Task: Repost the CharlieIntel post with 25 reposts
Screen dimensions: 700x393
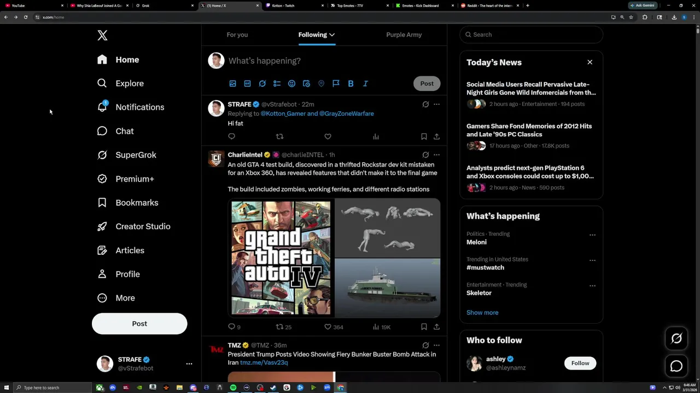Action: tap(283, 327)
